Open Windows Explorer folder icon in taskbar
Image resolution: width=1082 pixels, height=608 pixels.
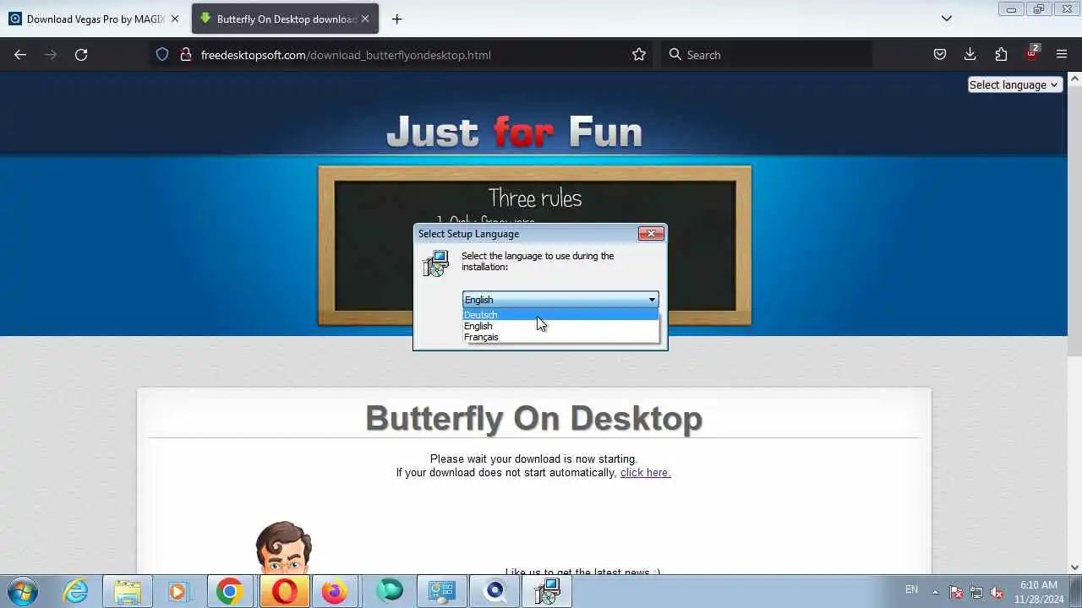point(128,591)
